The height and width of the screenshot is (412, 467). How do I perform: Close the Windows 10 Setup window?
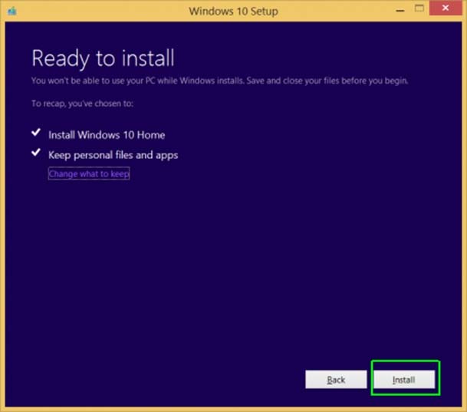pos(446,8)
